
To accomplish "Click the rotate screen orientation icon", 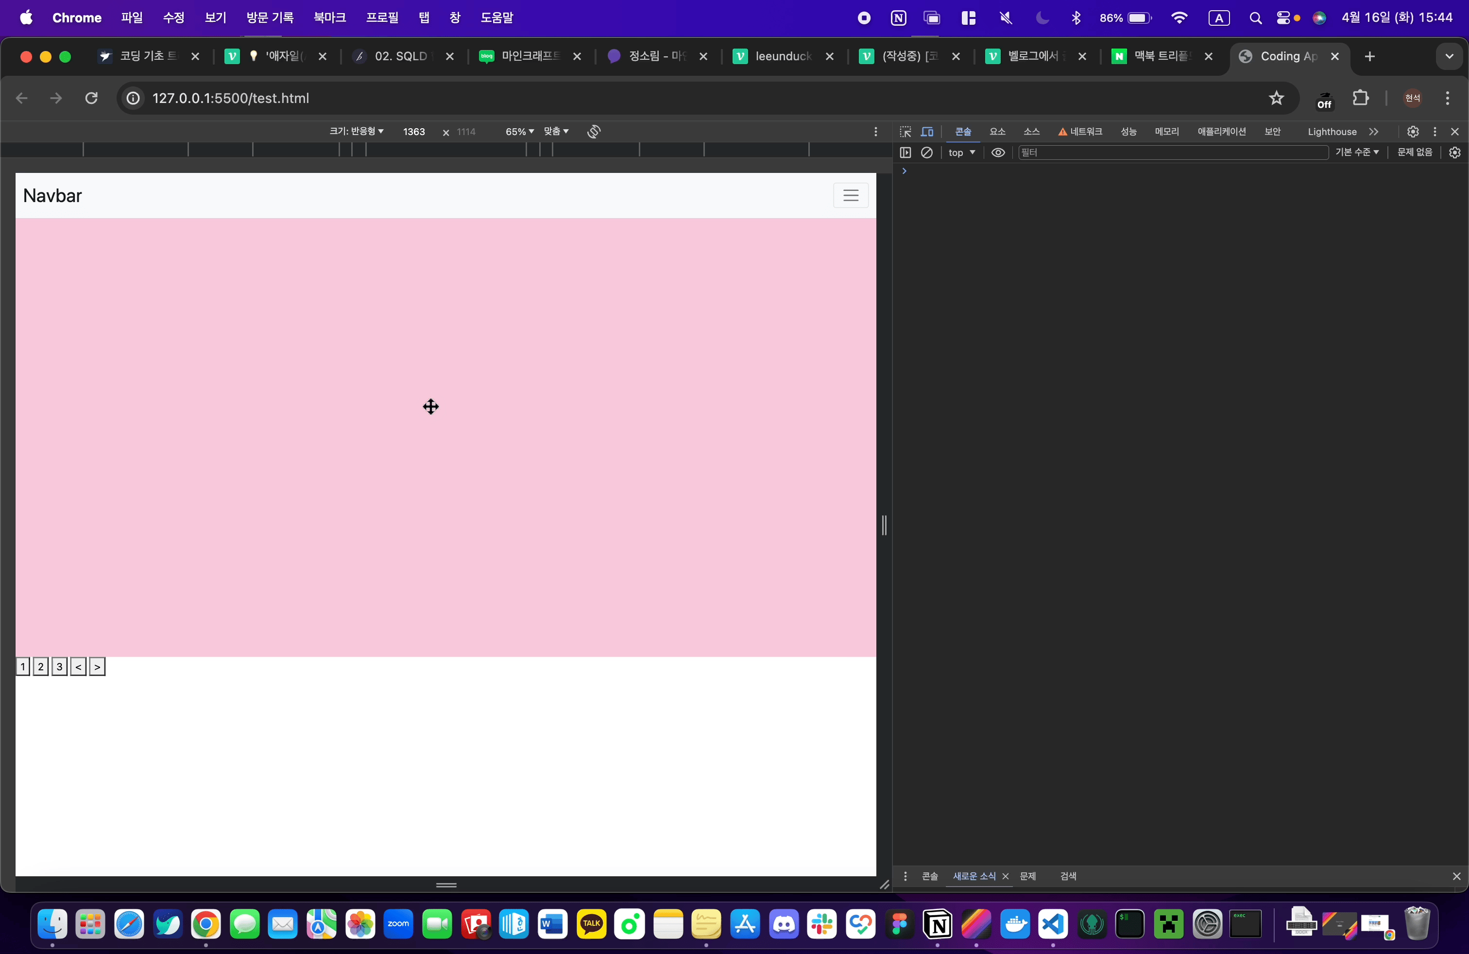I will tap(594, 132).
